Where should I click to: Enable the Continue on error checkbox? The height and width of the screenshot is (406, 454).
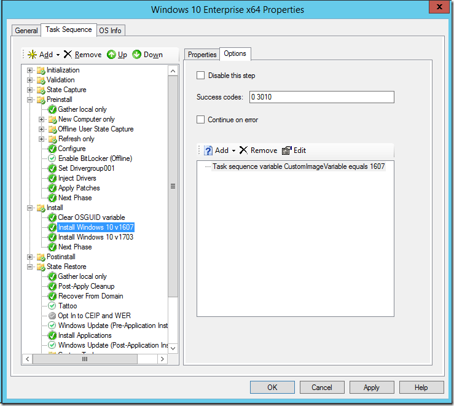point(201,120)
